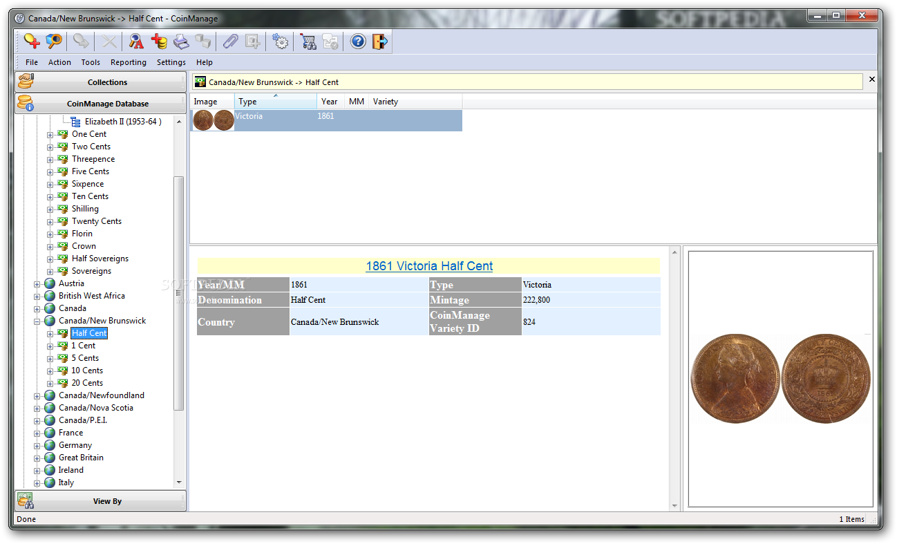Click the tree panel scroll down arrow

(179, 482)
